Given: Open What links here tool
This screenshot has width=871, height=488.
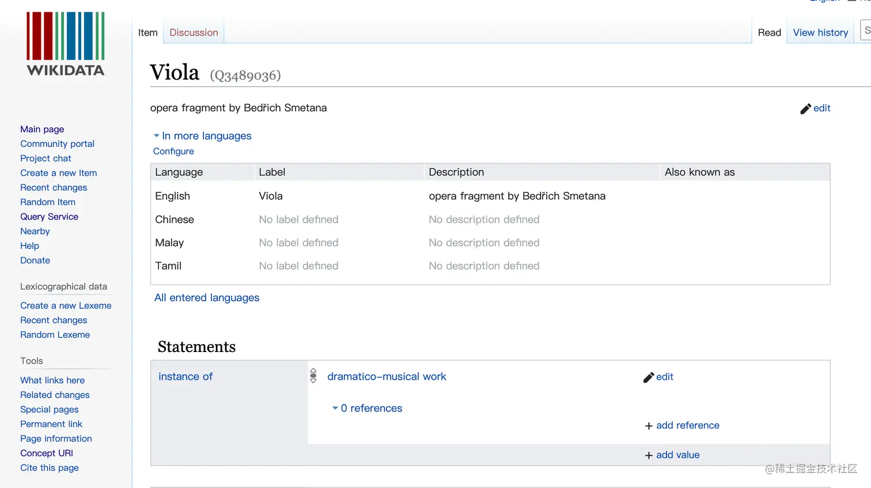Looking at the screenshot, I should click(52, 380).
